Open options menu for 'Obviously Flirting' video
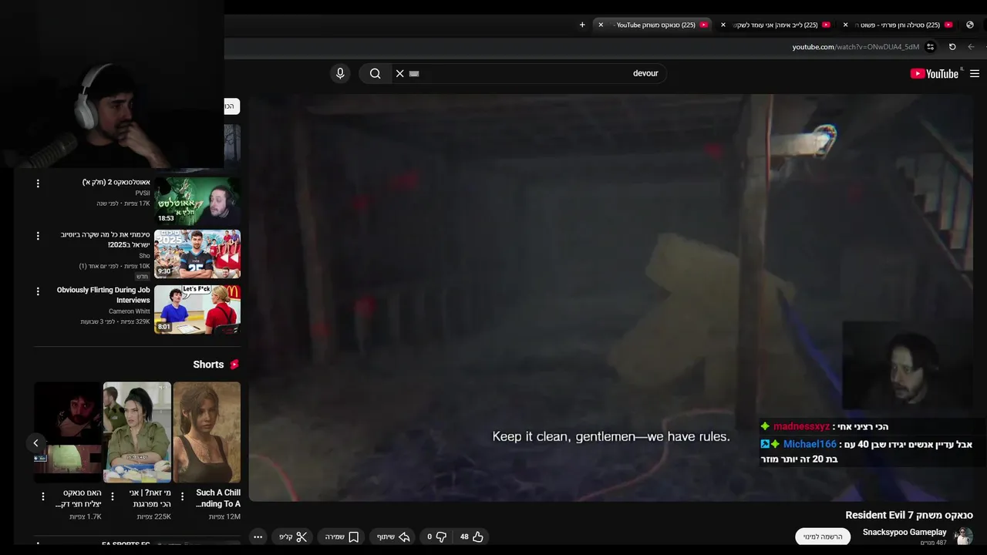The width and height of the screenshot is (987, 555). click(x=38, y=291)
